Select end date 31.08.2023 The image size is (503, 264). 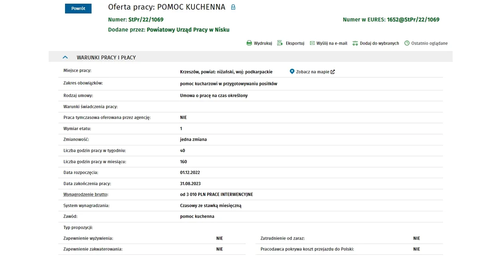tap(190, 184)
